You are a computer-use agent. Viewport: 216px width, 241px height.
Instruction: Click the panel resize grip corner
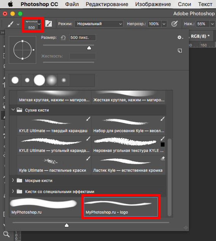(x=186, y=228)
